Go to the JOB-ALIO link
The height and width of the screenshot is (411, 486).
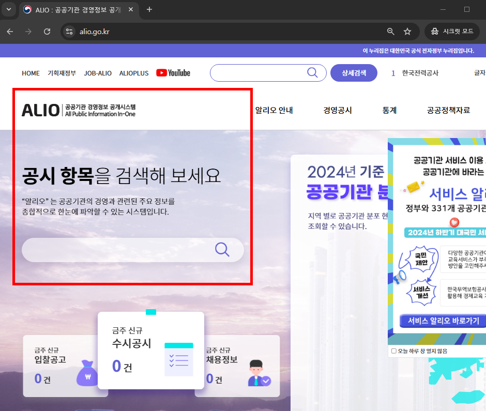pos(98,73)
